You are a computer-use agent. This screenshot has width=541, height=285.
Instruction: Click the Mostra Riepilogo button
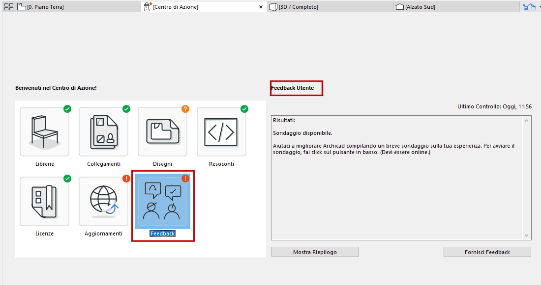coord(315,252)
